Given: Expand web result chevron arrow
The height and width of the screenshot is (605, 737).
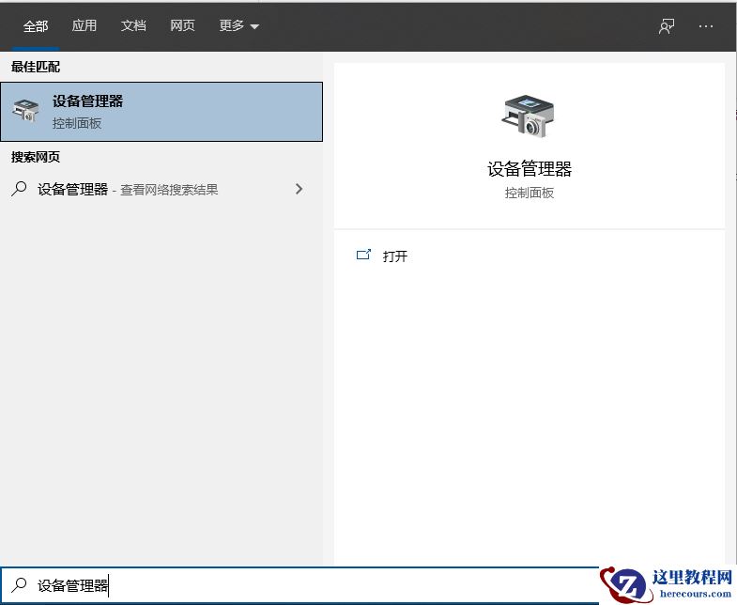Looking at the screenshot, I should [x=299, y=189].
